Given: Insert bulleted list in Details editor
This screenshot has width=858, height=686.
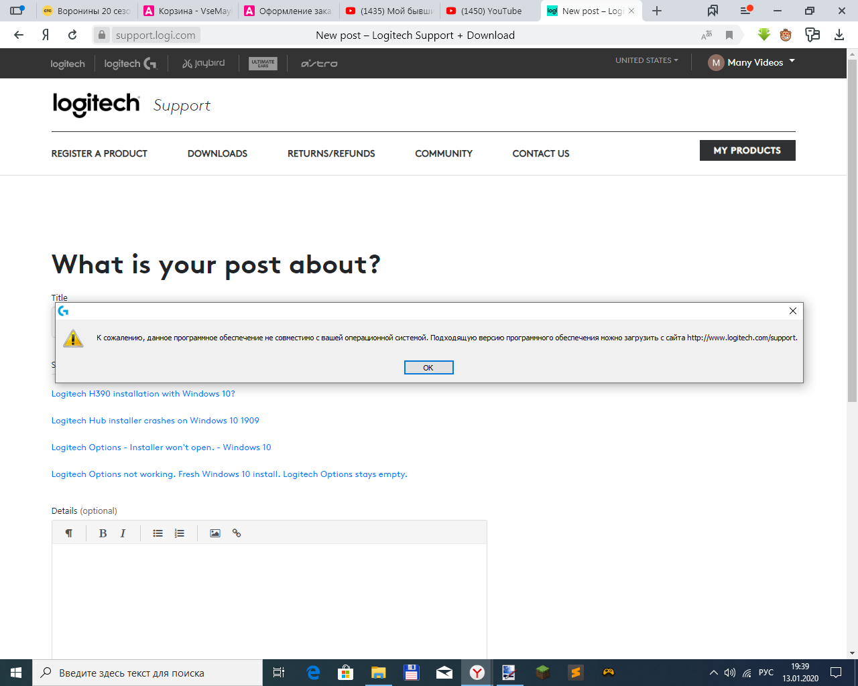Looking at the screenshot, I should [158, 533].
